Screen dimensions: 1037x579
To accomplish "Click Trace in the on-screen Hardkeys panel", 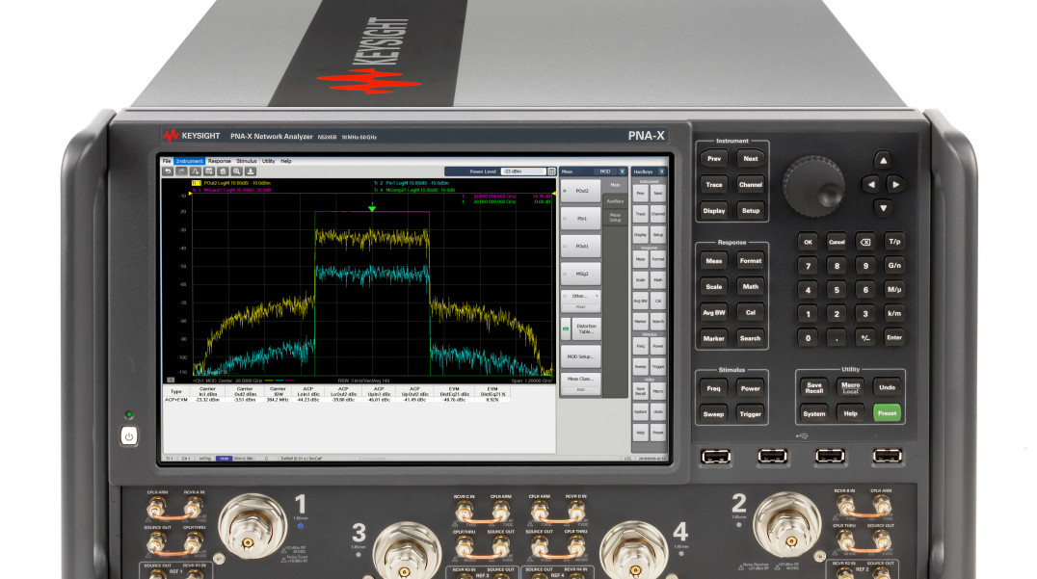I will [x=640, y=214].
